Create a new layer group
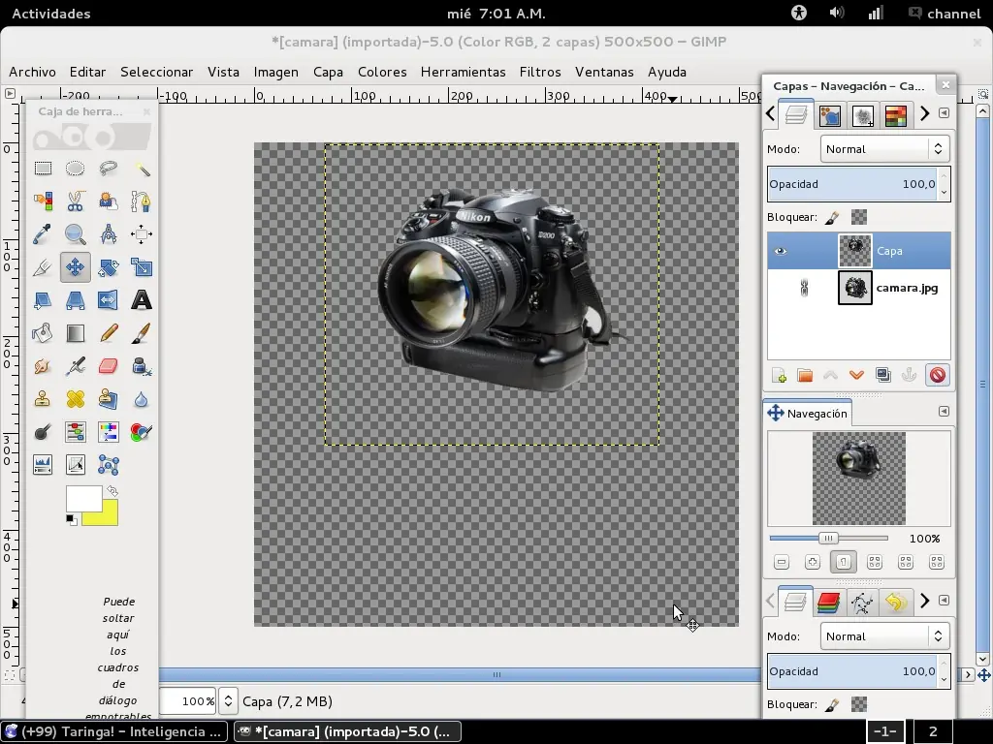993x744 pixels. (805, 375)
